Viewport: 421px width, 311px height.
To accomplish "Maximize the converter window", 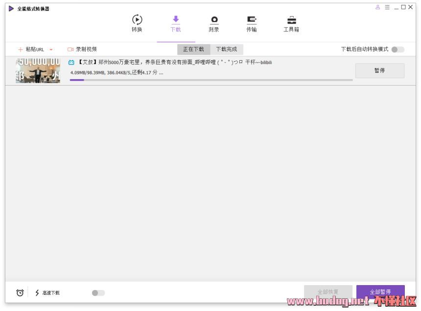I will pos(403,7).
